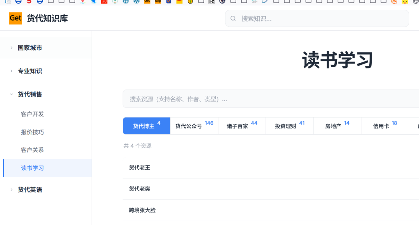Click the red YouTube bookmark icon
419x225 pixels.
tap(104, 2)
